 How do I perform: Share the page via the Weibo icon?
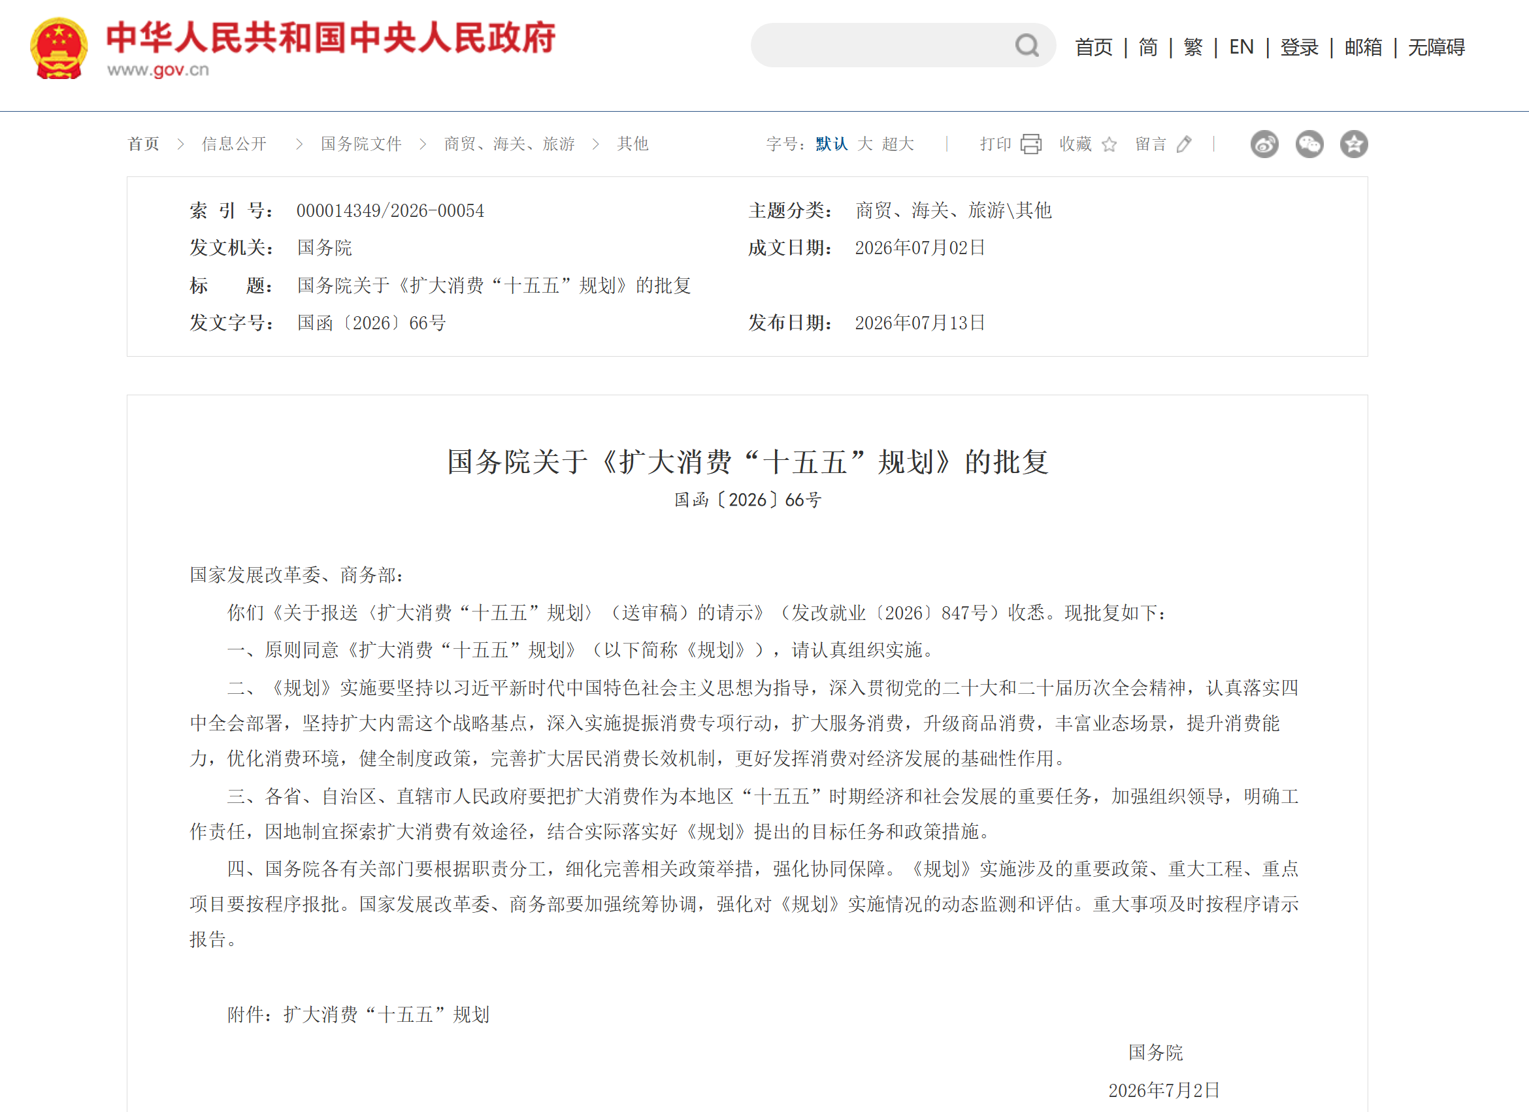pos(1264,144)
